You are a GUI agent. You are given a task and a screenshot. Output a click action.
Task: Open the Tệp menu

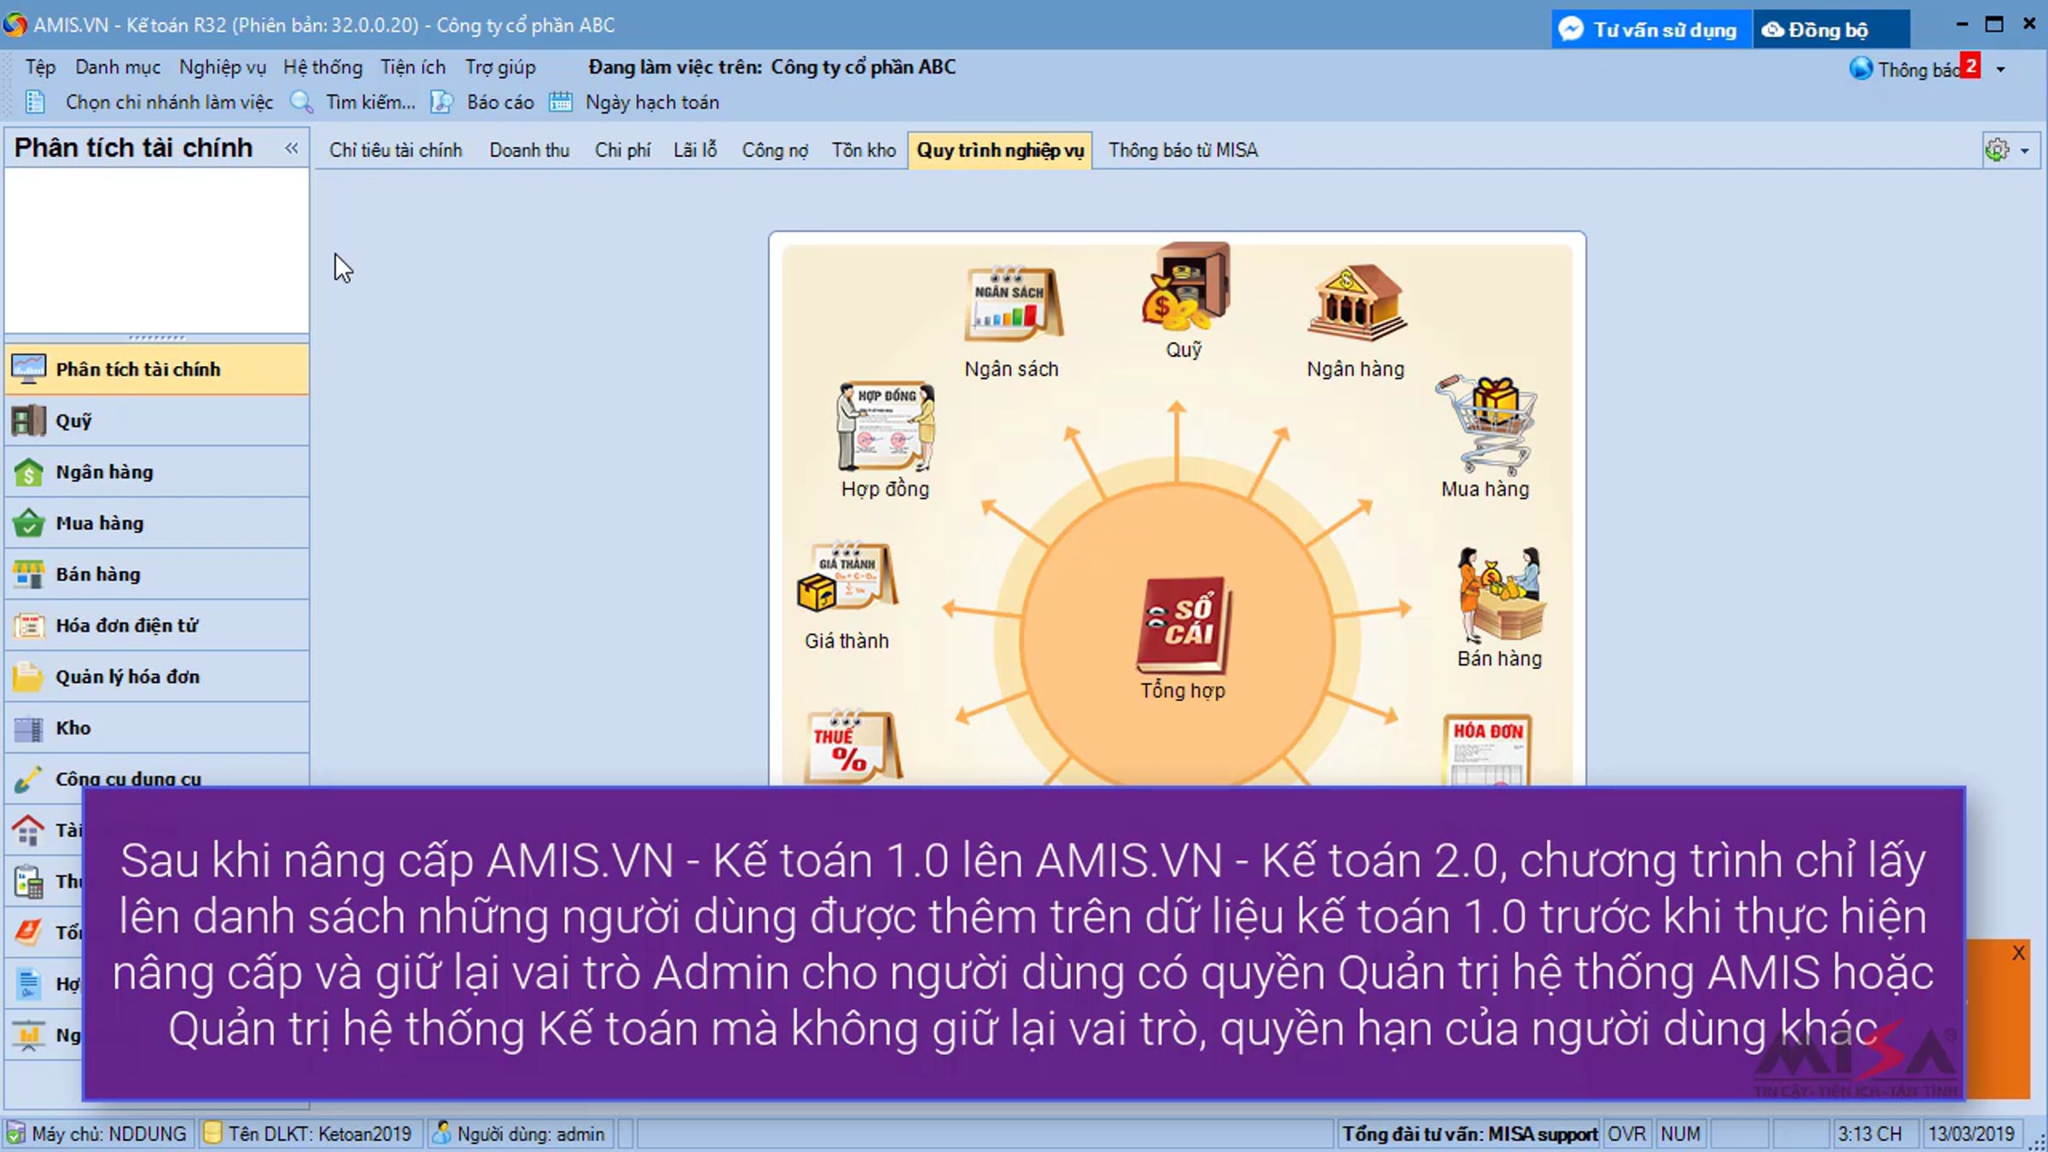click(x=40, y=67)
